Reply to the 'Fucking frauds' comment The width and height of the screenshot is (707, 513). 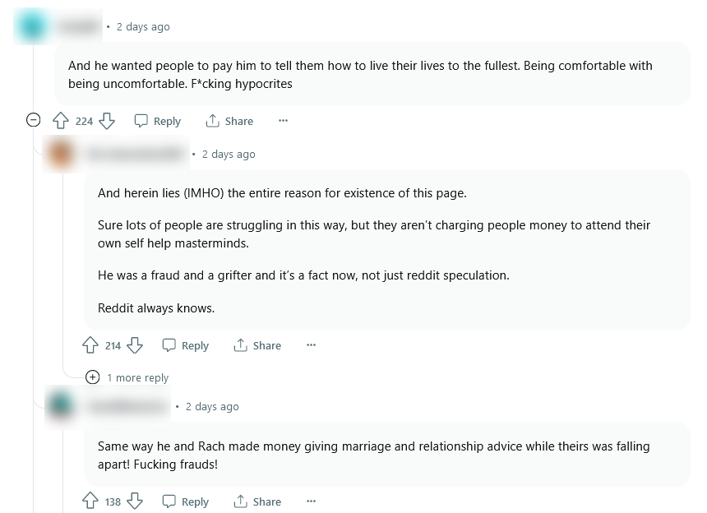pyautogui.click(x=185, y=501)
